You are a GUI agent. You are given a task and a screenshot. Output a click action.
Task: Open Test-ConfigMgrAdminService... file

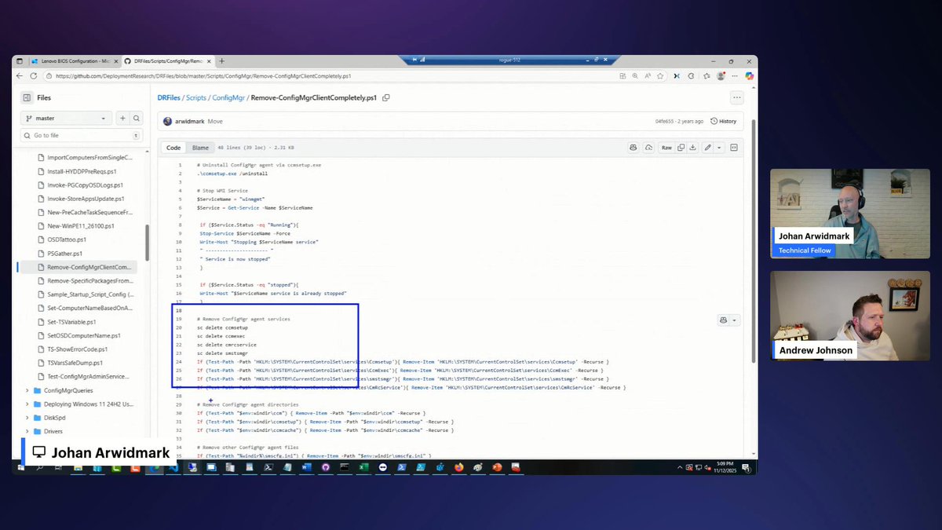click(89, 377)
